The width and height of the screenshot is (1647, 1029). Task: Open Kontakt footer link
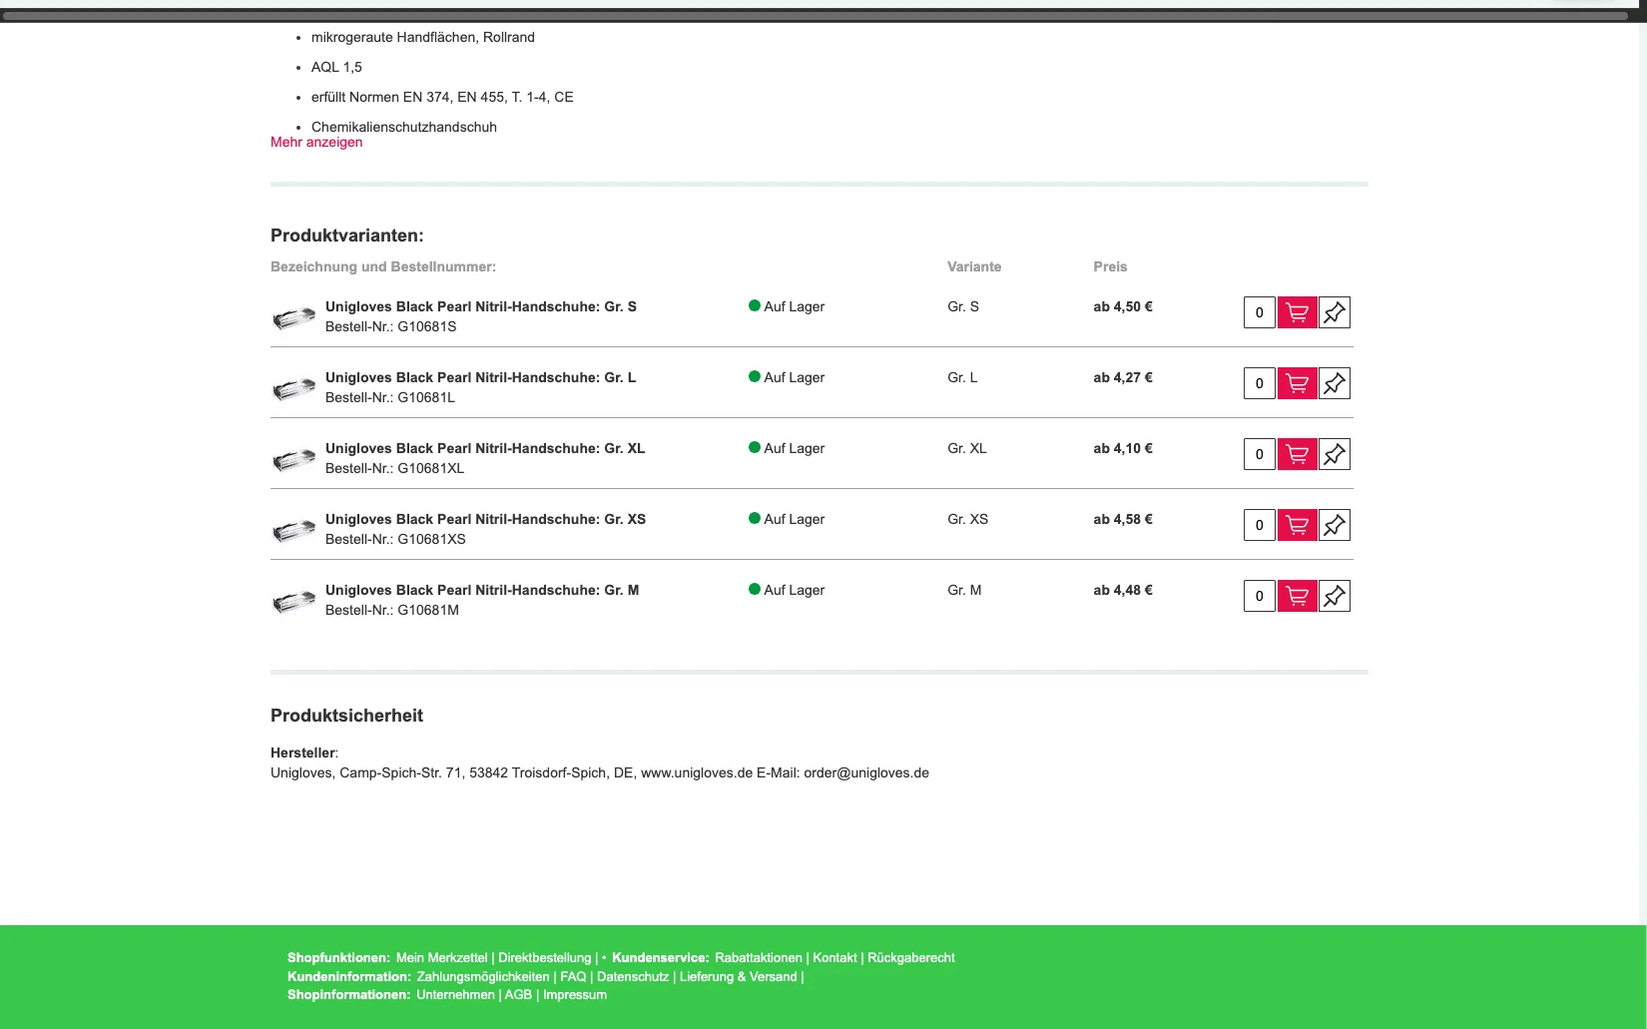834,957
